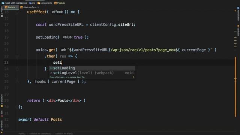Screen dimensions: 240x135
Task: Collapse useEffect block fold marker line 15
Action: pyautogui.click(x=17, y=12)
